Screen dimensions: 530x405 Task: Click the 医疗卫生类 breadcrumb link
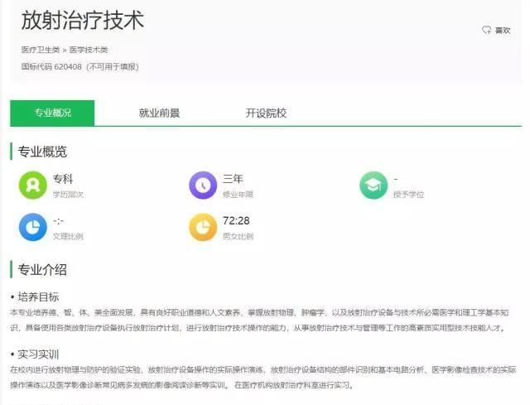point(41,50)
